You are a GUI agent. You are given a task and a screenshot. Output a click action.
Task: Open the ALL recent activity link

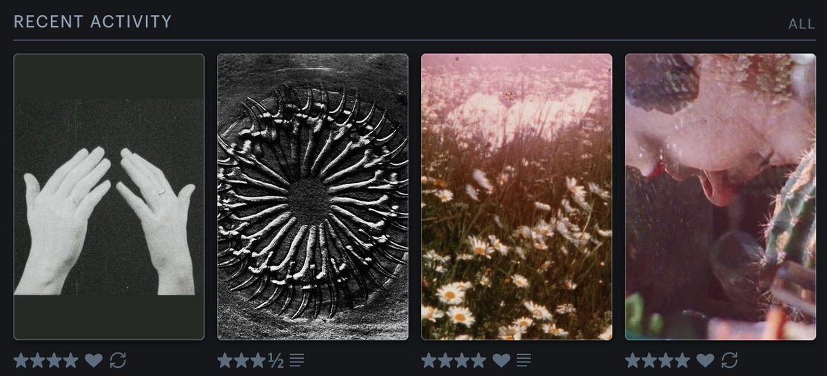pyautogui.click(x=802, y=23)
